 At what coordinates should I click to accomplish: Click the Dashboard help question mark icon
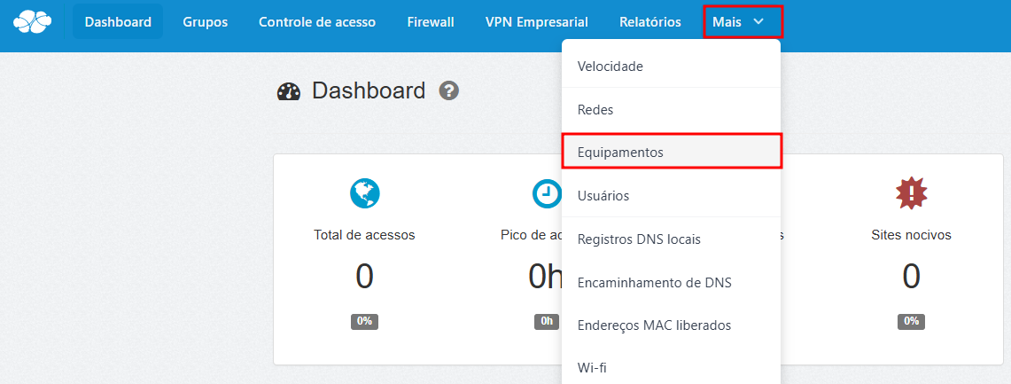[x=449, y=90]
